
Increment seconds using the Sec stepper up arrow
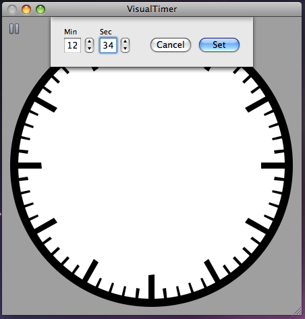pos(125,42)
